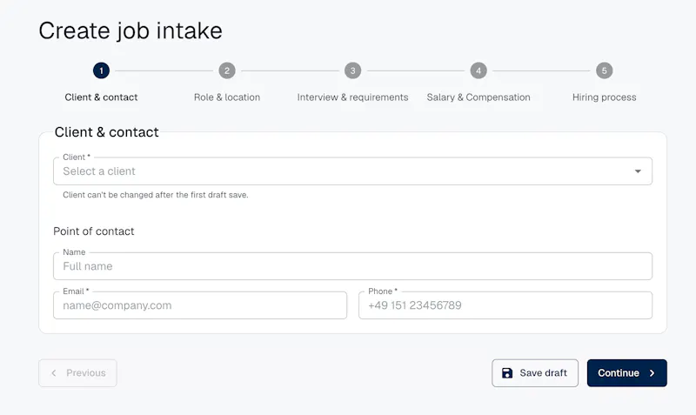Click step 3 circle in stepper
696x415 pixels.
(353, 70)
